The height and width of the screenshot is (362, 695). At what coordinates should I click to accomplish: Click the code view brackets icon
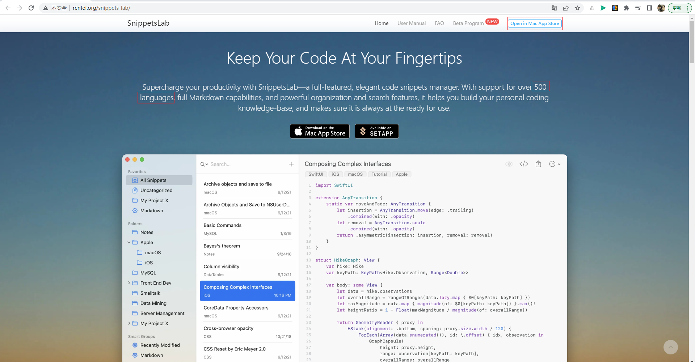[523, 164]
